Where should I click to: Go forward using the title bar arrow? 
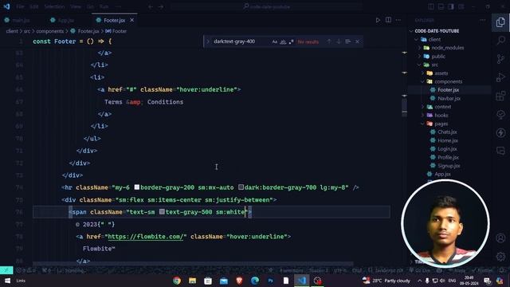pyautogui.click(x=161, y=6)
